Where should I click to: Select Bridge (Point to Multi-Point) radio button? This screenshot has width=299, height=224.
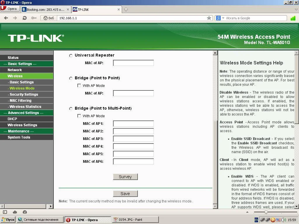[71, 108]
